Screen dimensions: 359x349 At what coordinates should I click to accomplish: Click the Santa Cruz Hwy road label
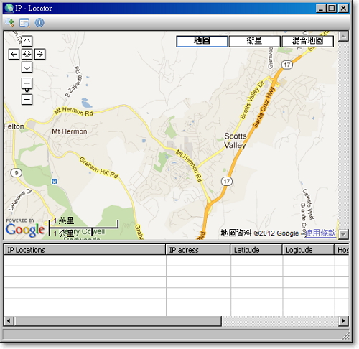pos(264,107)
